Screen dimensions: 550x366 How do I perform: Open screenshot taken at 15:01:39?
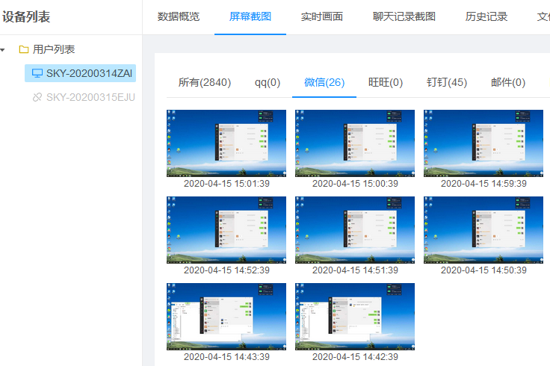[226, 143]
